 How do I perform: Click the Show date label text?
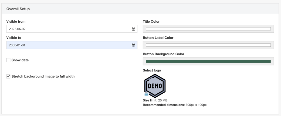point(20,60)
